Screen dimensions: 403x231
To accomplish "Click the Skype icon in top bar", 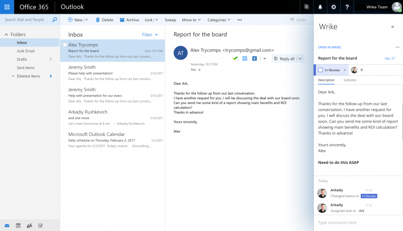I will (306, 7).
